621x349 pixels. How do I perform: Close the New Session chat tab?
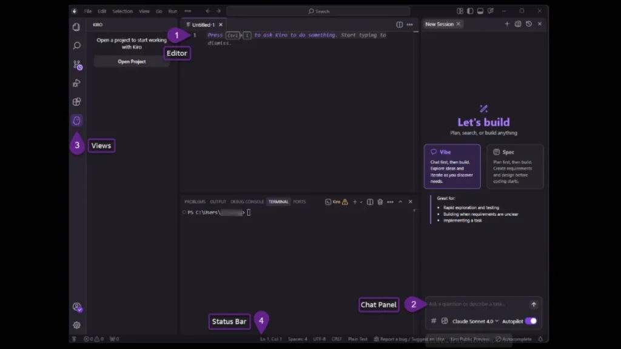point(458,24)
